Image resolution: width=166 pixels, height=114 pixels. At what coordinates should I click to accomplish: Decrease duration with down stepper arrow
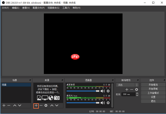[x=137, y=95]
